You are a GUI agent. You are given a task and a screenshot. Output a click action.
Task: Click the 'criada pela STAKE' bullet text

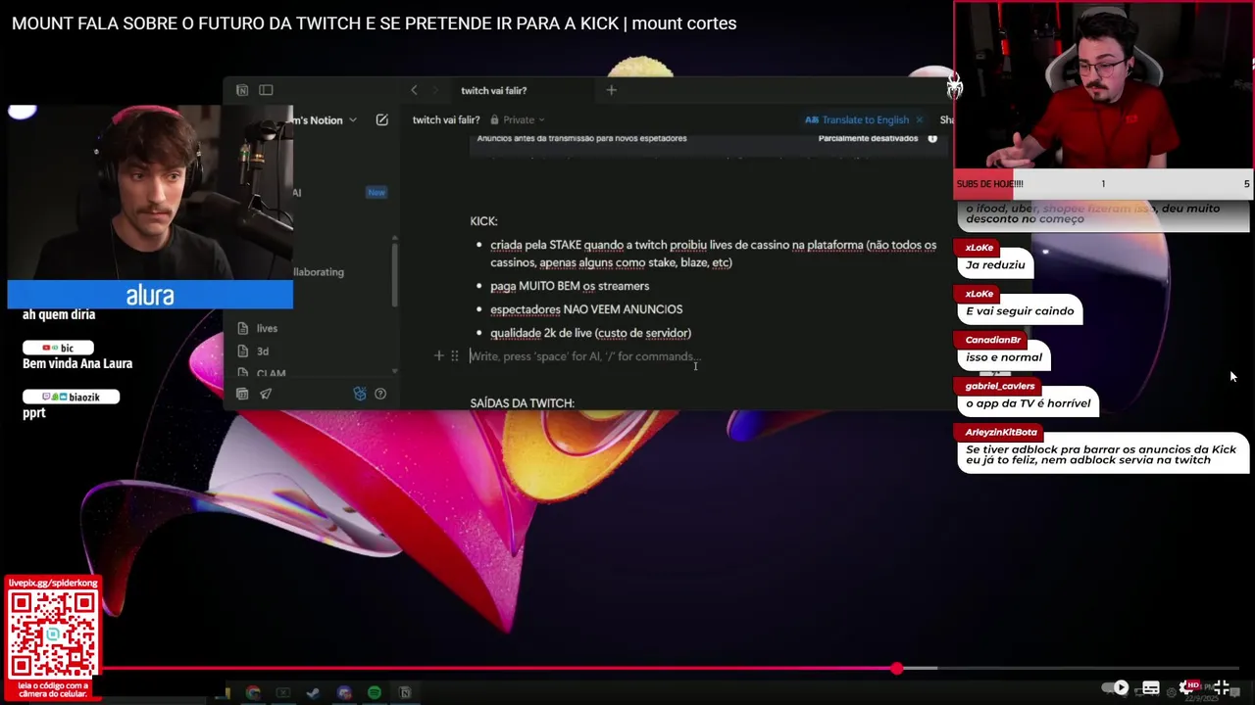pyautogui.click(x=713, y=254)
